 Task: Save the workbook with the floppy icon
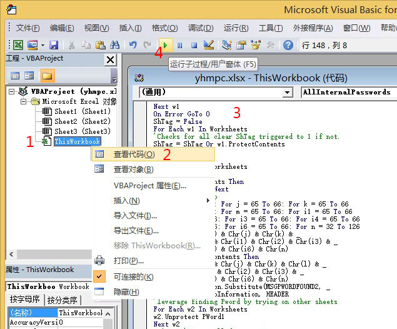pyautogui.click(x=54, y=45)
